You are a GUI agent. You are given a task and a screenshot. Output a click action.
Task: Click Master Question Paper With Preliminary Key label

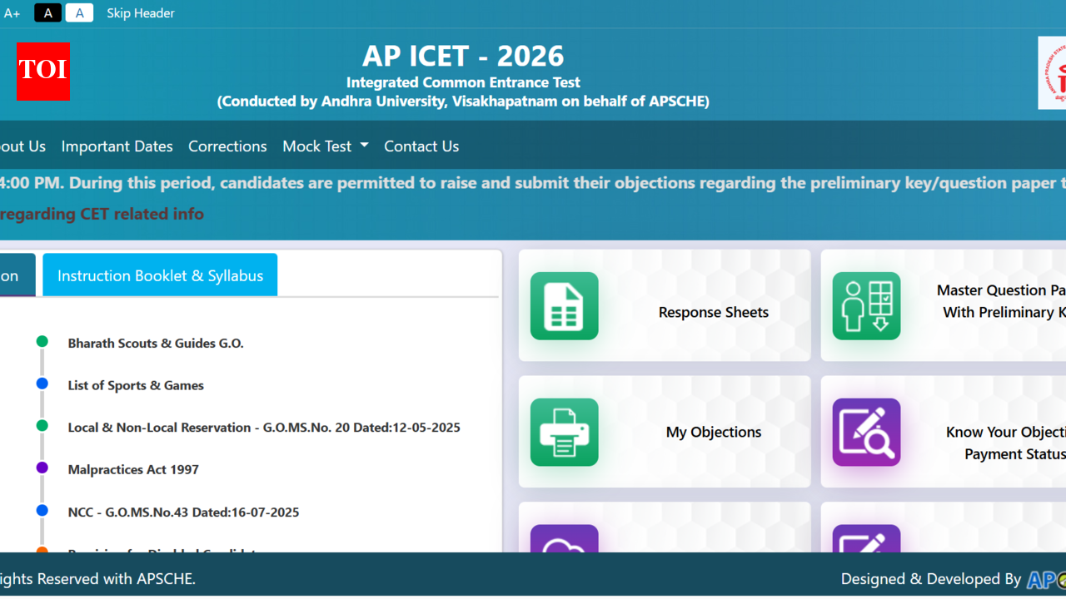pos(1002,301)
